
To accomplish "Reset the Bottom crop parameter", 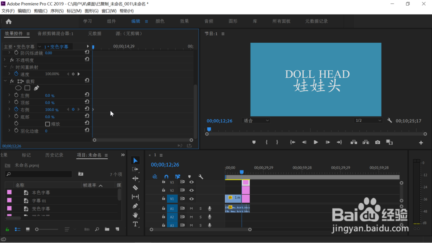I will pyautogui.click(x=87, y=116).
